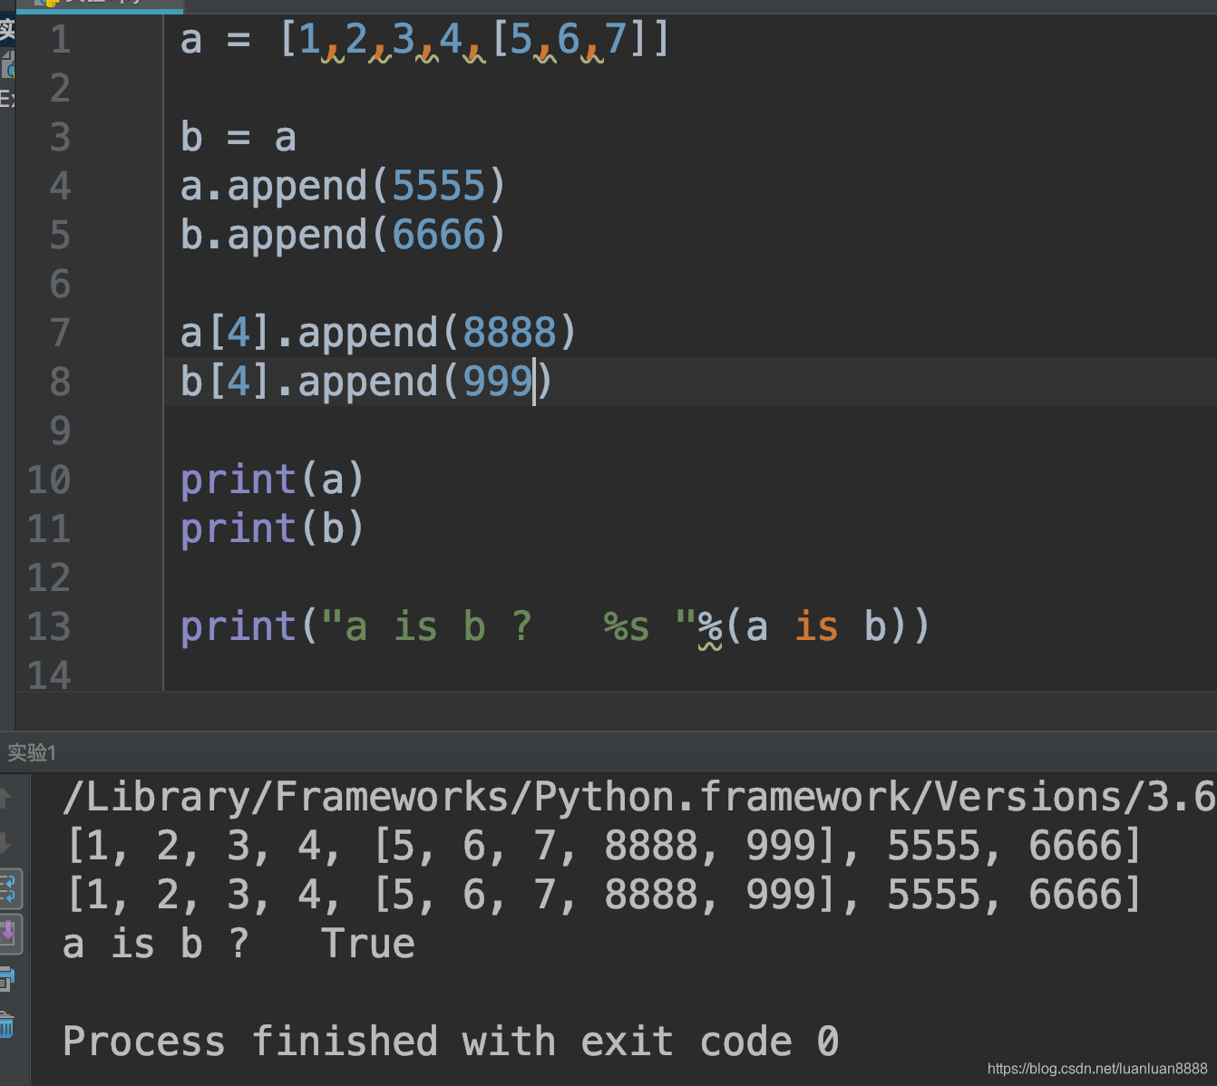Click the second printed list output line
Viewport: 1217px width, 1086px height.
604,895
